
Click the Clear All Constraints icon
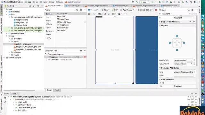[x=105, y=14]
